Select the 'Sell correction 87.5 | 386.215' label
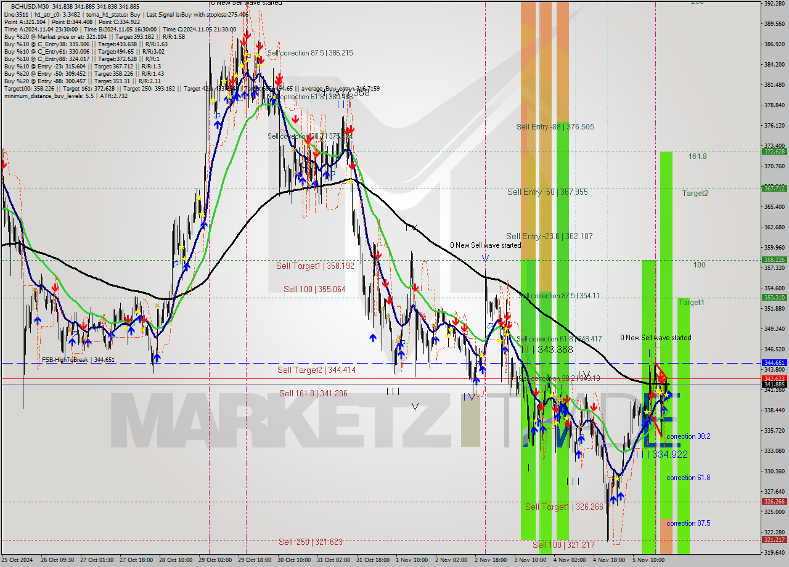This screenshot has width=789, height=567. (310, 53)
